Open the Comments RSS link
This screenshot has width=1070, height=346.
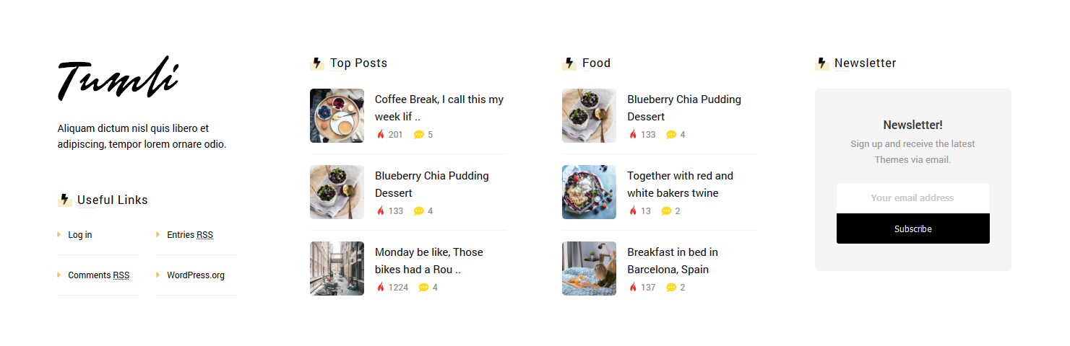click(98, 275)
